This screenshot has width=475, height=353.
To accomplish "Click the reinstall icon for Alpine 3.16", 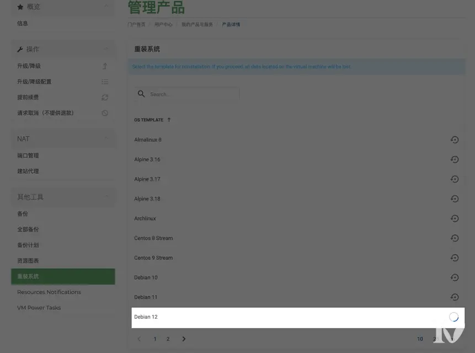I will pyautogui.click(x=455, y=159).
